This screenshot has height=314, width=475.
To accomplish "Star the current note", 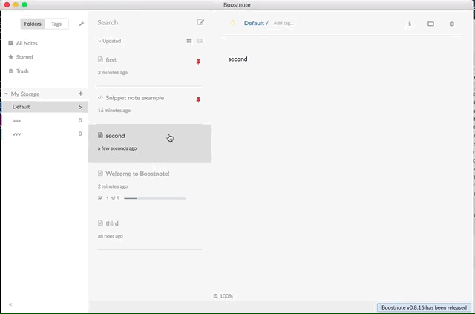I will point(233,23).
